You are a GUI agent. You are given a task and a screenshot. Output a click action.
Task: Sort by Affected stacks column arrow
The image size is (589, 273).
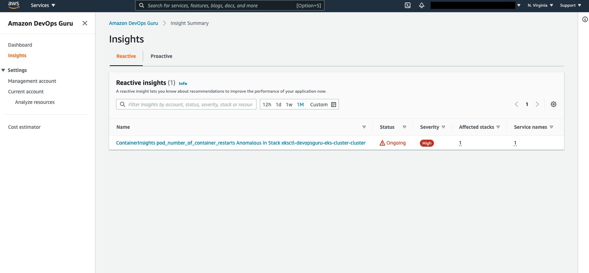(x=498, y=127)
